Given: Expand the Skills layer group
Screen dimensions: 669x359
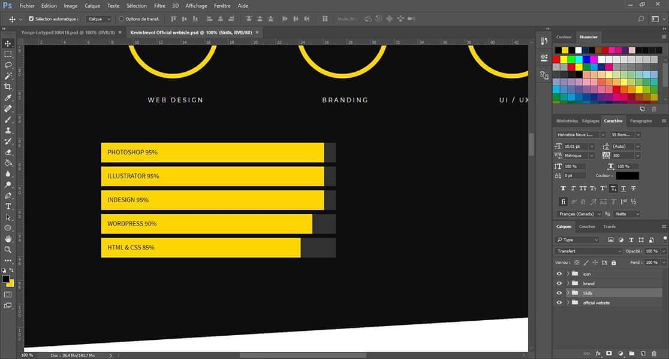Looking at the screenshot, I should [568, 293].
